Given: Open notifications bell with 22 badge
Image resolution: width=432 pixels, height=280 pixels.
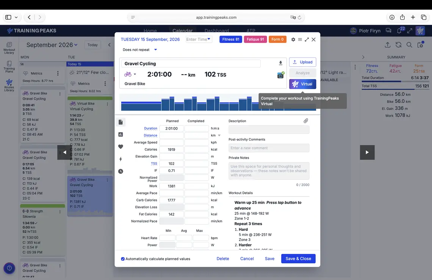Looking at the screenshot, I should click(399, 31).
